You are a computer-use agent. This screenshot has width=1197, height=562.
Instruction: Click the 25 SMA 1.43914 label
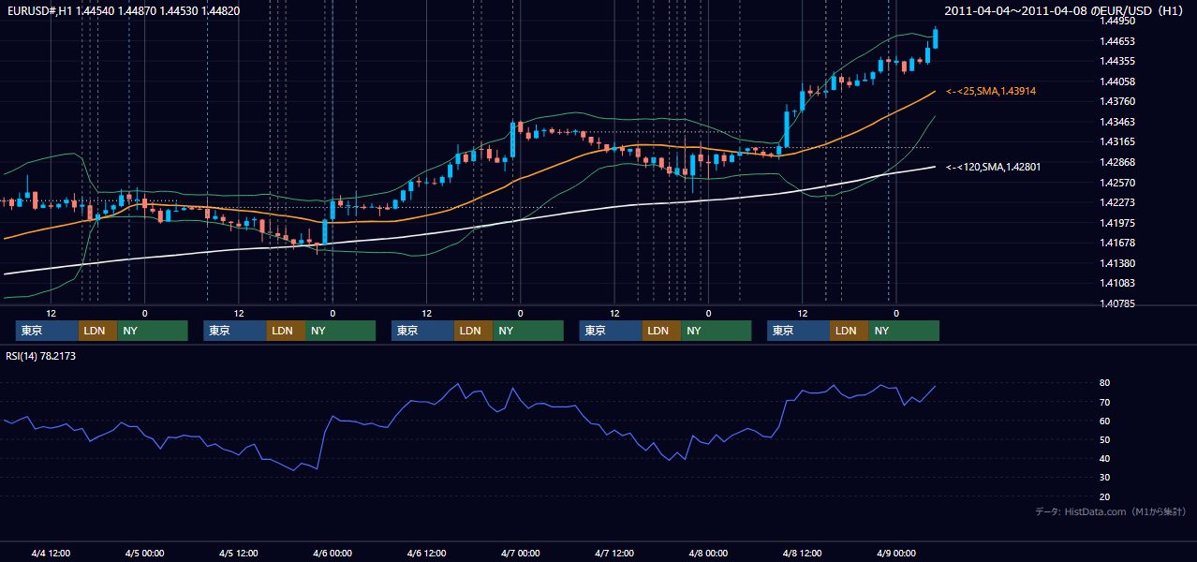click(x=991, y=91)
